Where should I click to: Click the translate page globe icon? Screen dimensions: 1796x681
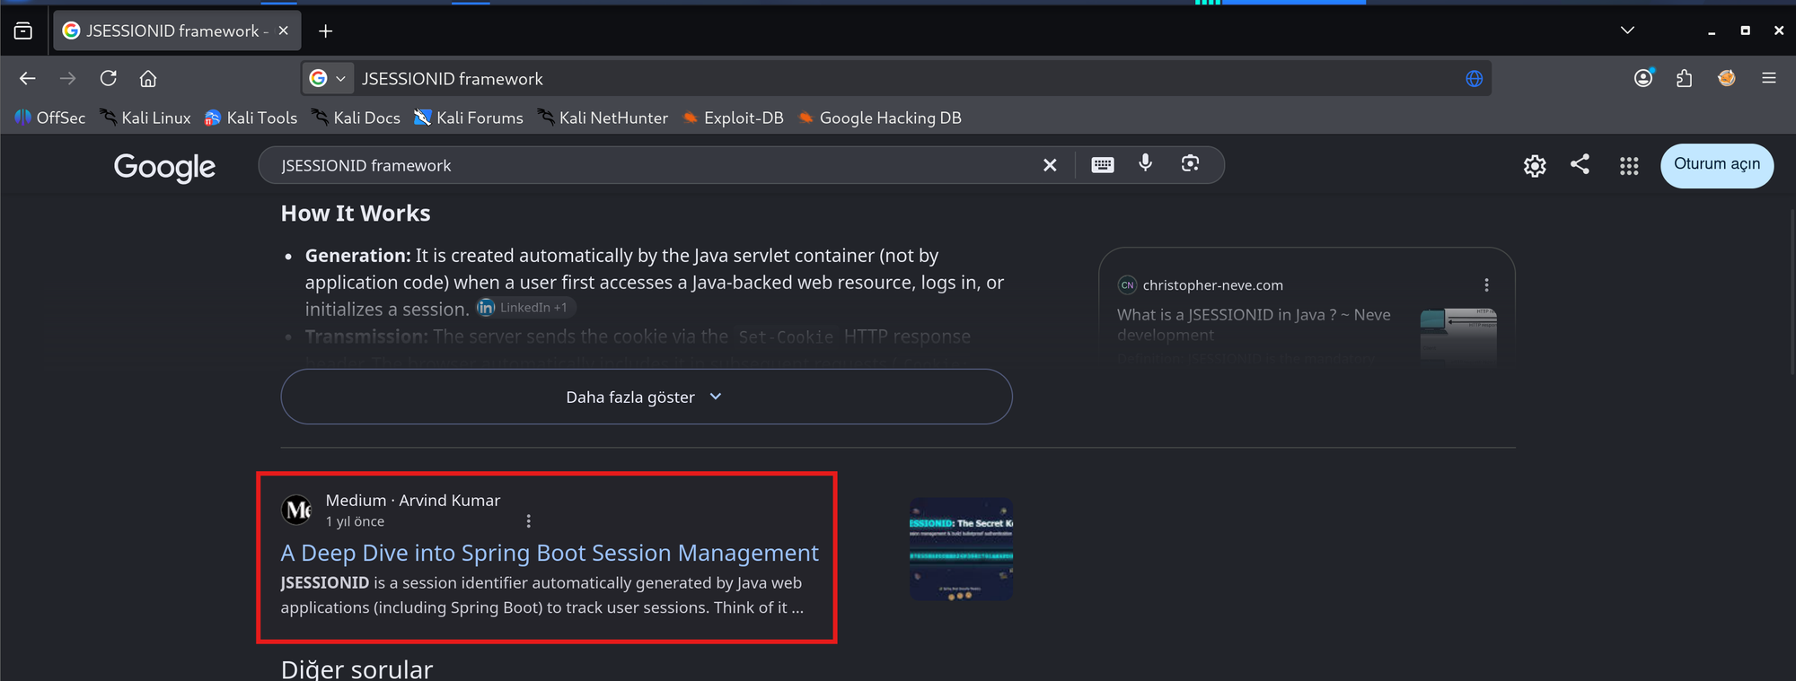click(x=1474, y=79)
